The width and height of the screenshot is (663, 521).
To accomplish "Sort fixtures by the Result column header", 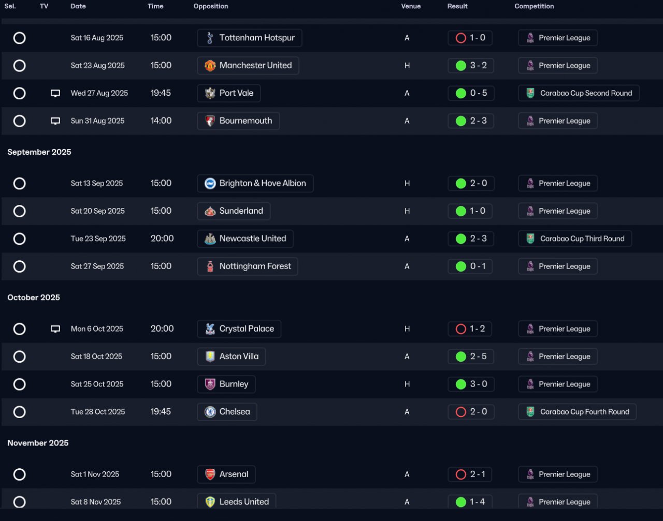I will point(457,6).
